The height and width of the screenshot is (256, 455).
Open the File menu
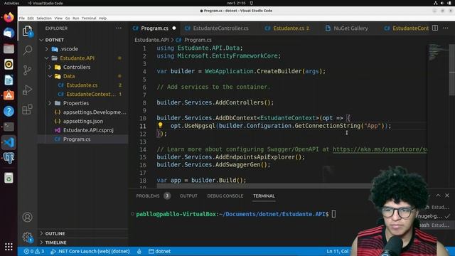tap(22, 18)
